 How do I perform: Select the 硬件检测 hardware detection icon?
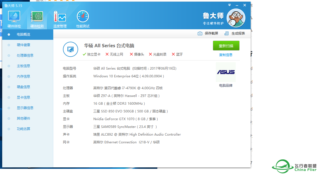37,19
